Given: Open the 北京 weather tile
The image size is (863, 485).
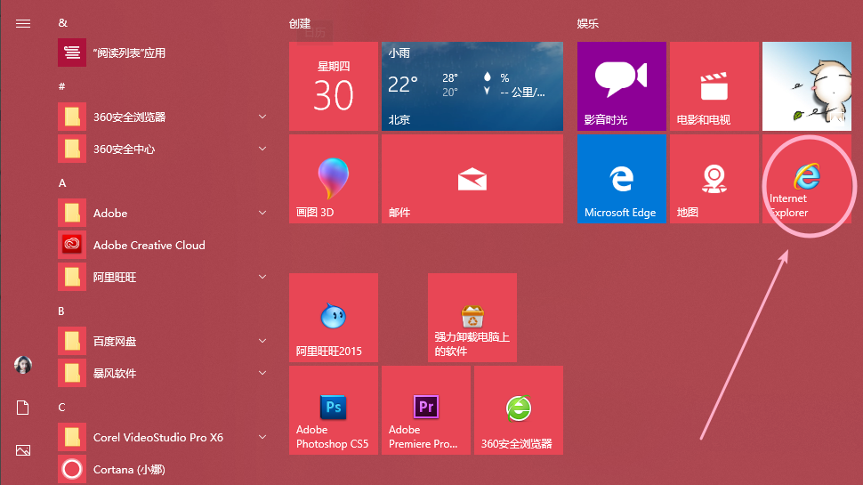Looking at the screenshot, I should (x=472, y=86).
